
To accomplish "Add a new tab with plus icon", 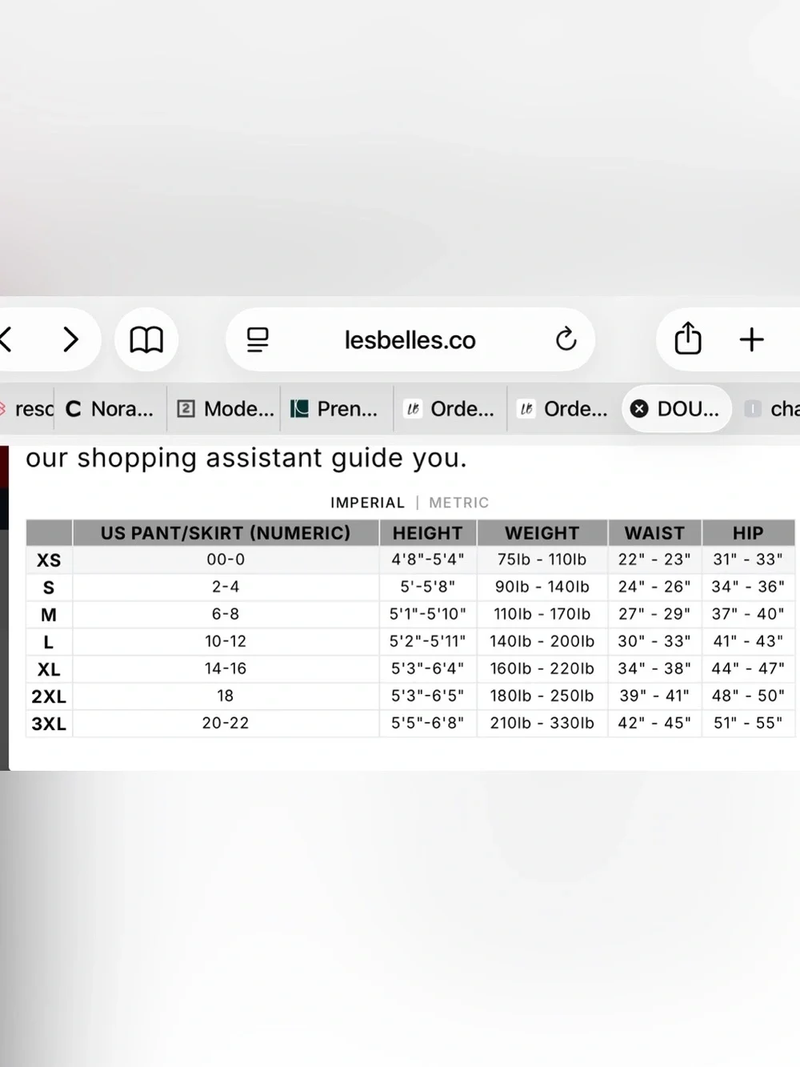I will click(751, 339).
